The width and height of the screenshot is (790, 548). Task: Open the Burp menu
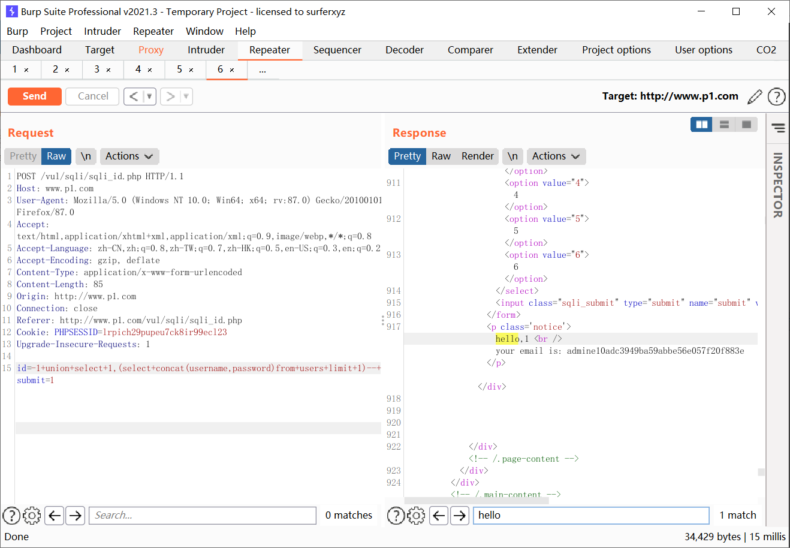pos(17,31)
